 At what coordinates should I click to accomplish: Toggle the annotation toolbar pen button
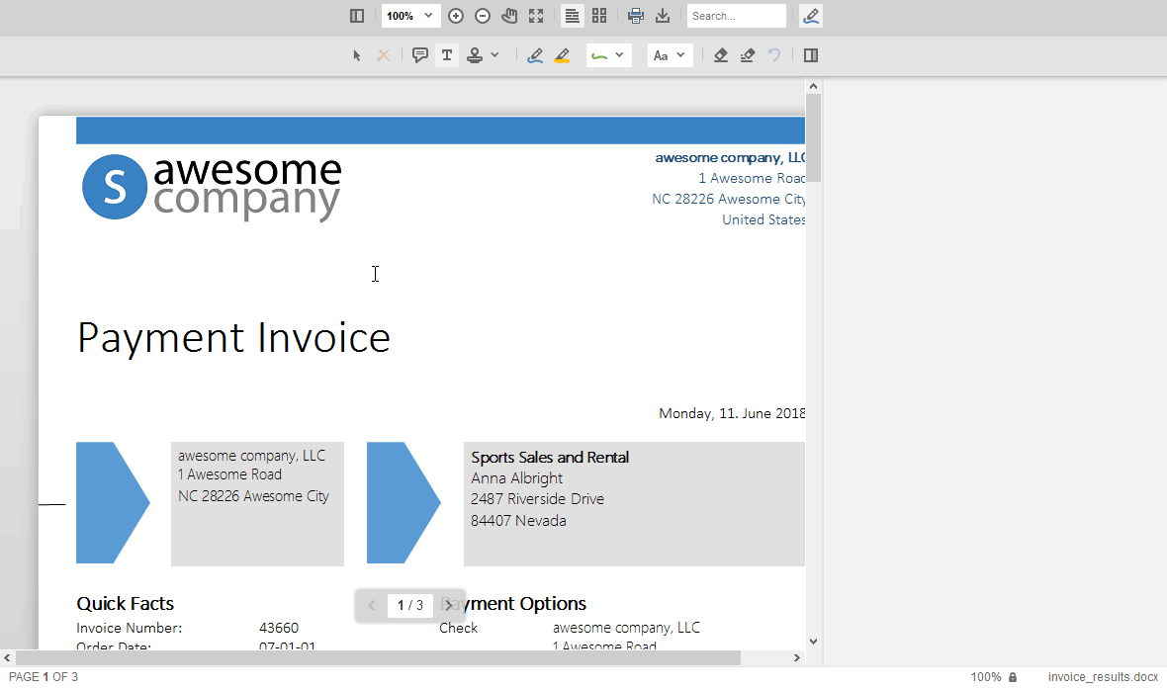pos(811,16)
